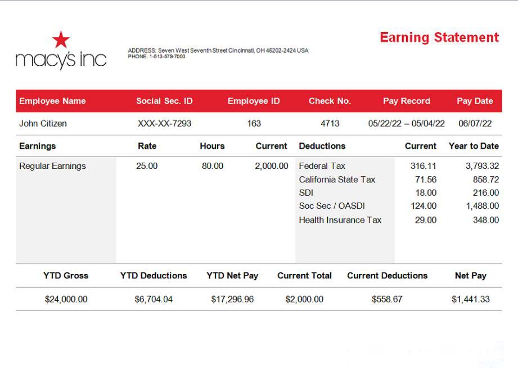Click the hourly rate value 25.00
The height and width of the screenshot is (372, 518).
(147, 166)
